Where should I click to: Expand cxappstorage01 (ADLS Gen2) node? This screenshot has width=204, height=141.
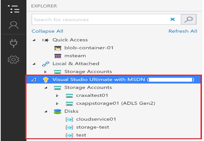click(57, 104)
